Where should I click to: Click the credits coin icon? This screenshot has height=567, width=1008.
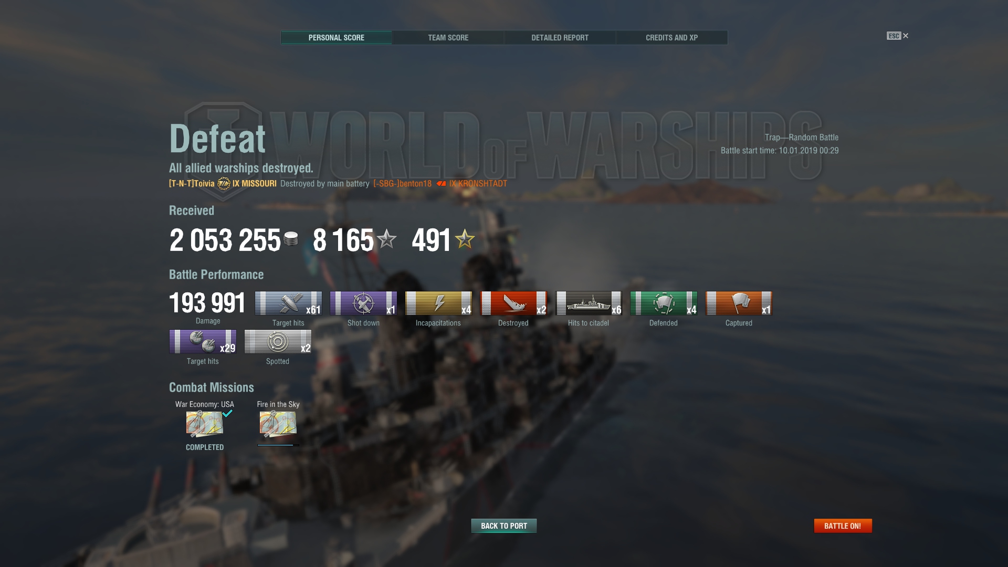(291, 239)
